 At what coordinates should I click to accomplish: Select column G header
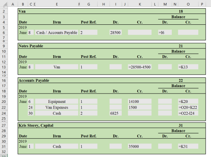click(89, 4)
